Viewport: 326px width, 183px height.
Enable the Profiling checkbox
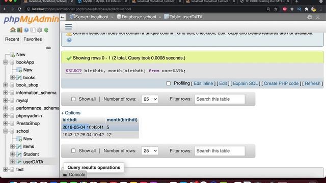169,83
